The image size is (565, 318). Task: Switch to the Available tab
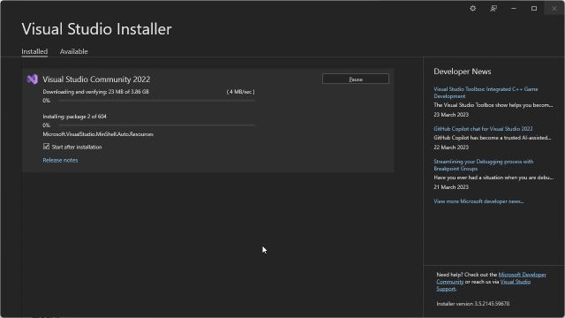(x=74, y=51)
